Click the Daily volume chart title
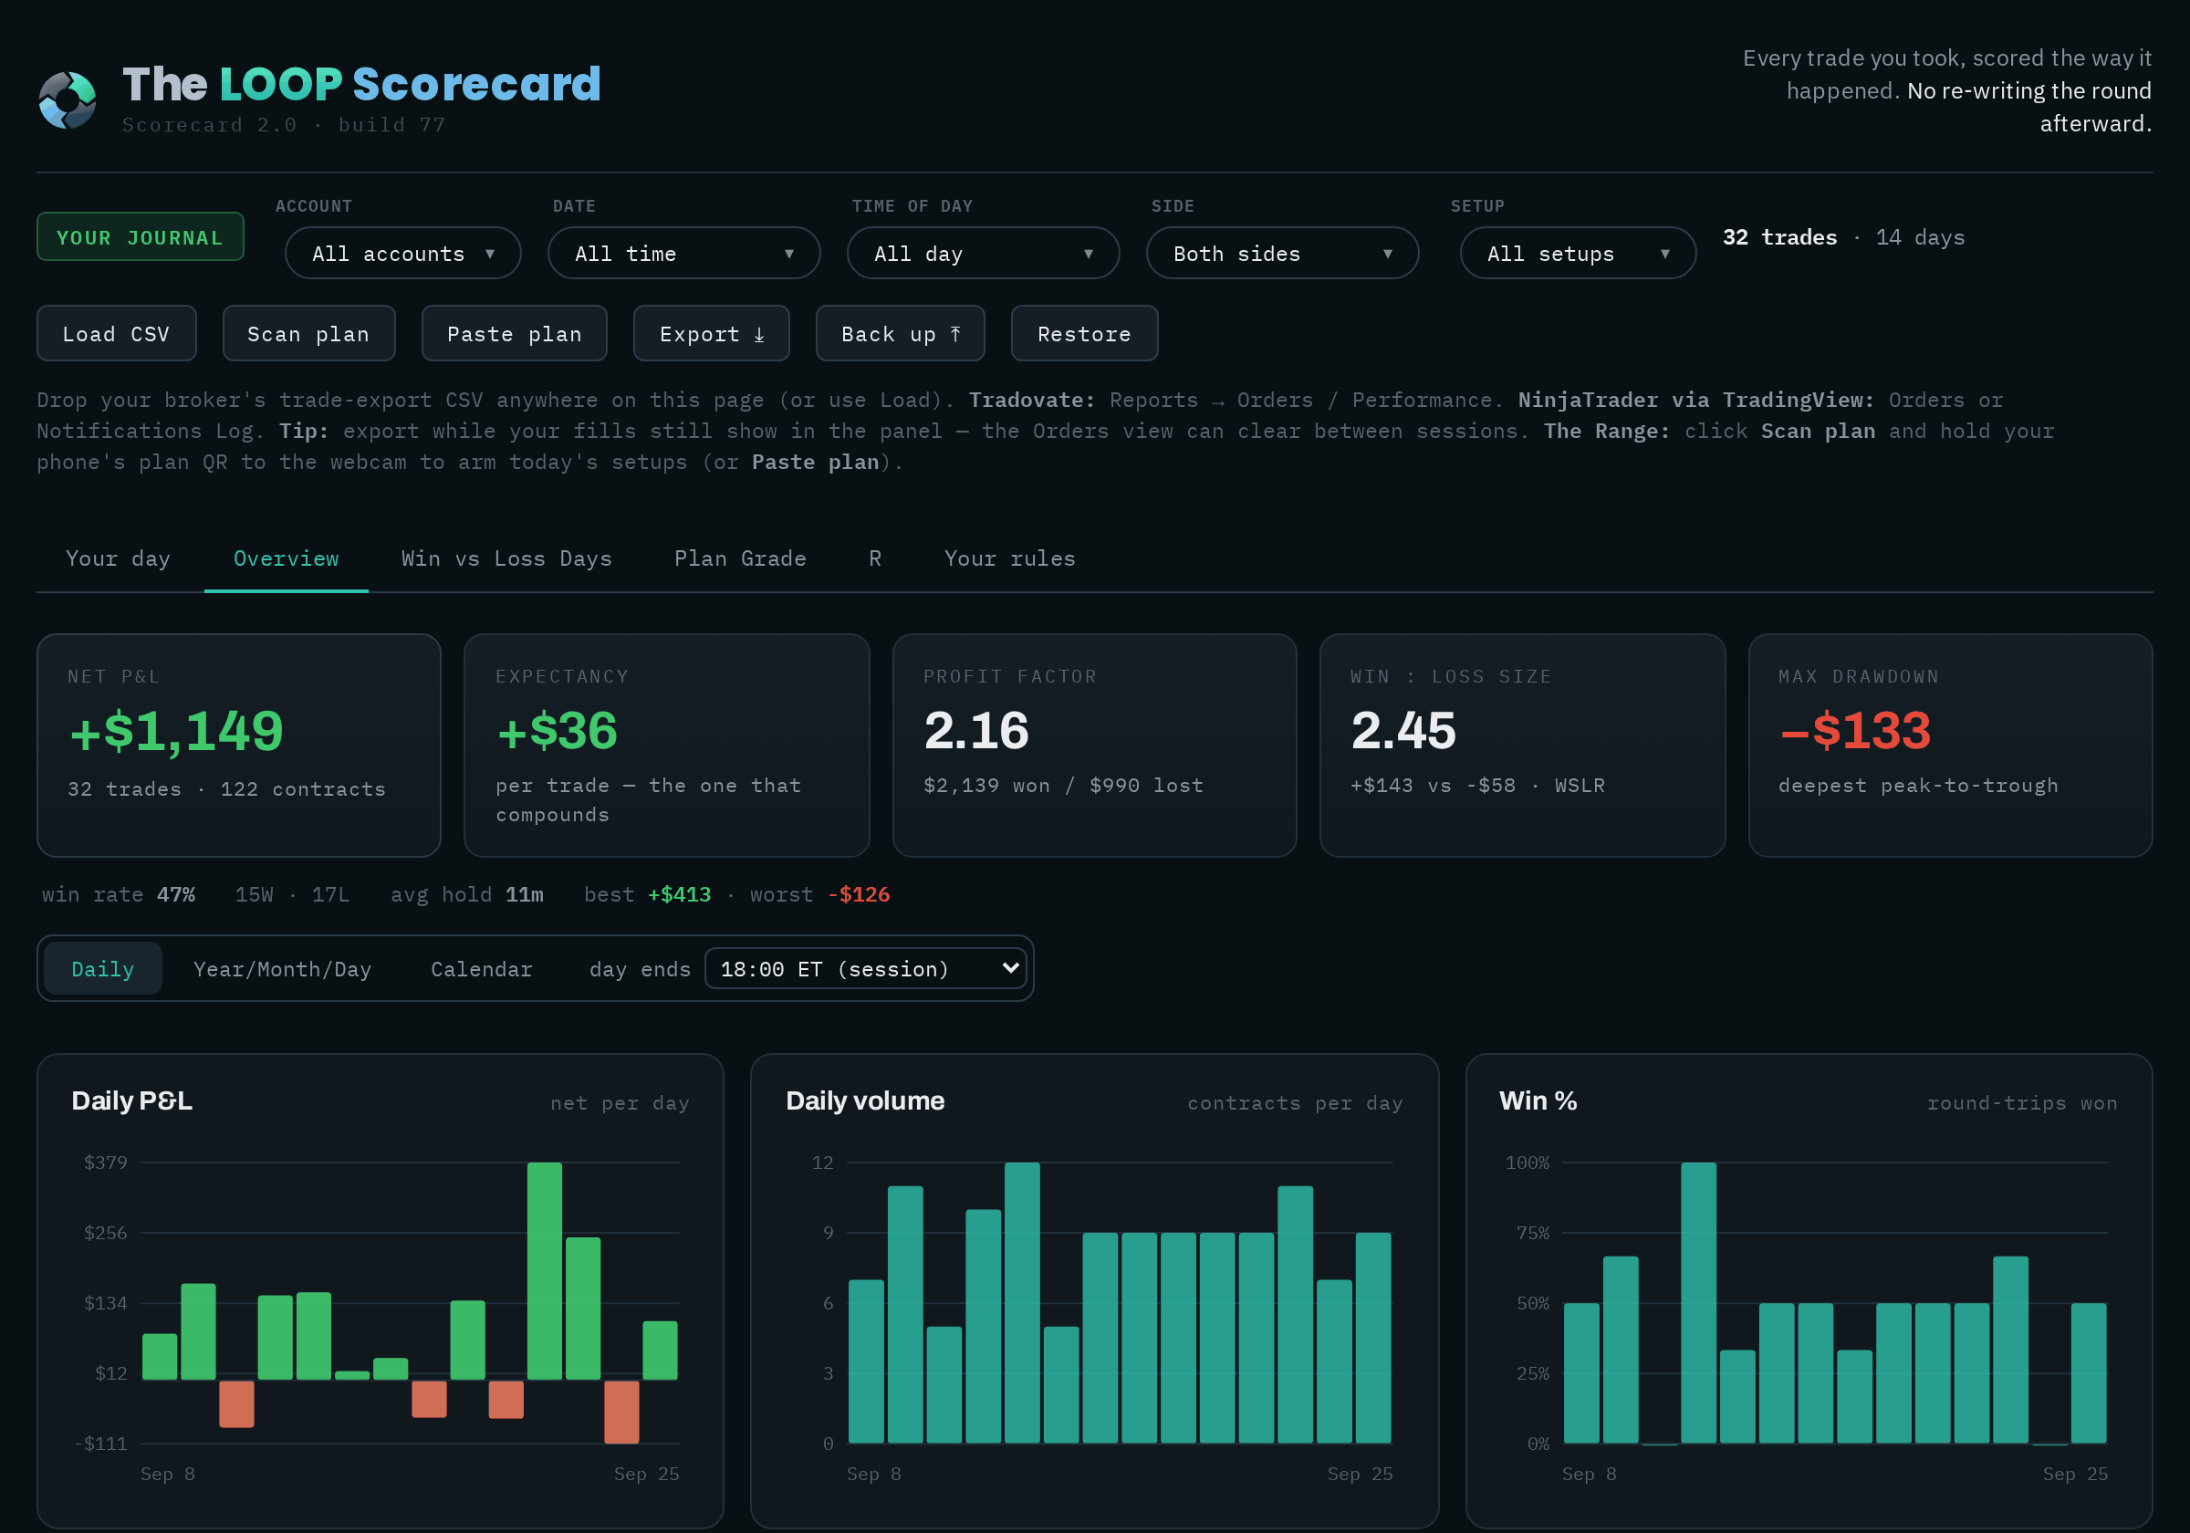Screen dimensions: 2190x1533 [x=865, y=1100]
